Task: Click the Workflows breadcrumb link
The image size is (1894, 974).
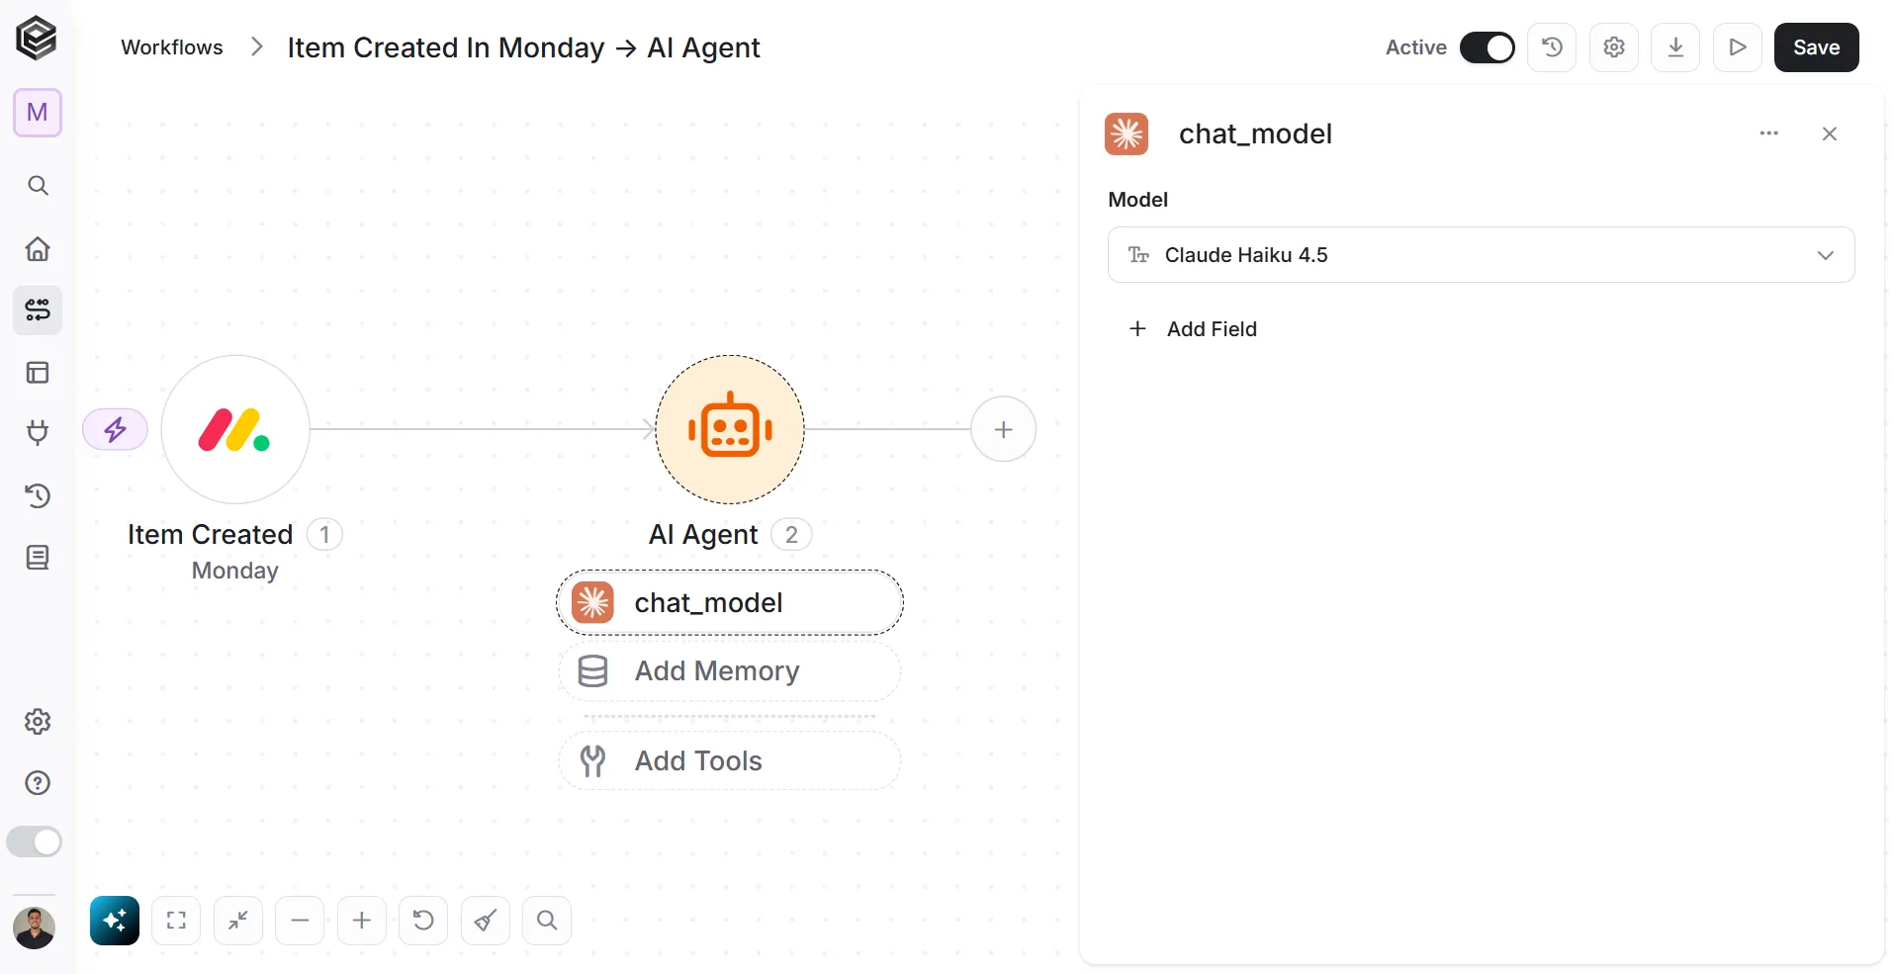Action: pos(172,47)
